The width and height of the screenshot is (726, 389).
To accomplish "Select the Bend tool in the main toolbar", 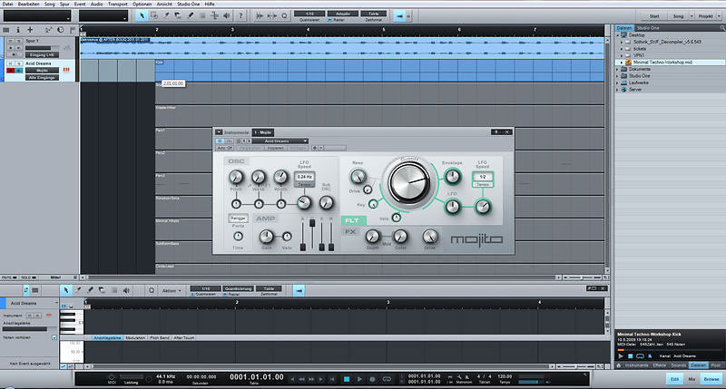I will coord(214,15).
